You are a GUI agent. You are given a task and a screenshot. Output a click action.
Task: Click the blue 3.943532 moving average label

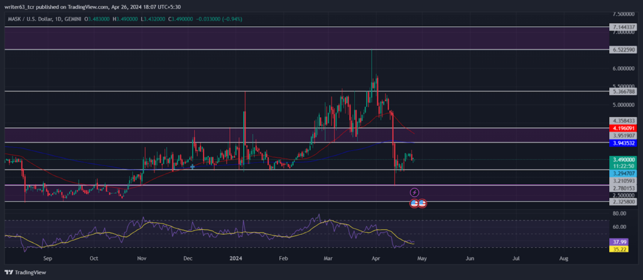pyautogui.click(x=622, y=143)
